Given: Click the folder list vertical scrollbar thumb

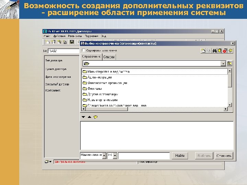Looking at the screenshot, I should (x=230, y=80).
